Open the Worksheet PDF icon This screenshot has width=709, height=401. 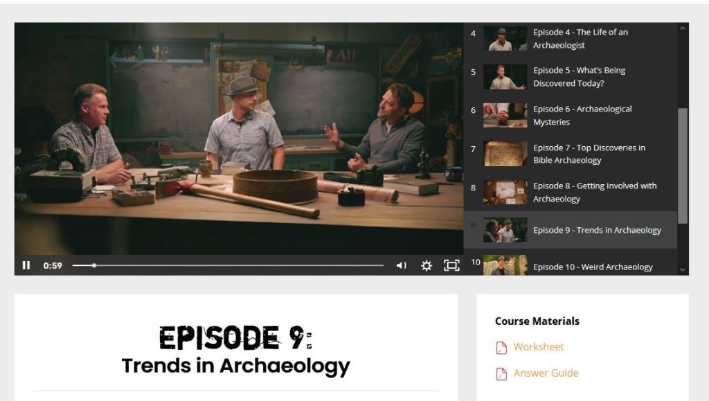point(501,348)
